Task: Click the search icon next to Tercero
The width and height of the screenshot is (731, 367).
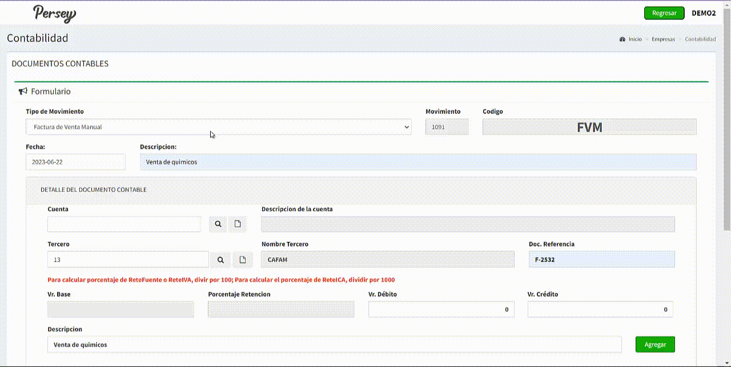Action: click(220, 260)
